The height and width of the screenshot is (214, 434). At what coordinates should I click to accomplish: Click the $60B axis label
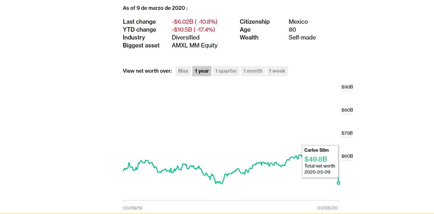(347, 156)
